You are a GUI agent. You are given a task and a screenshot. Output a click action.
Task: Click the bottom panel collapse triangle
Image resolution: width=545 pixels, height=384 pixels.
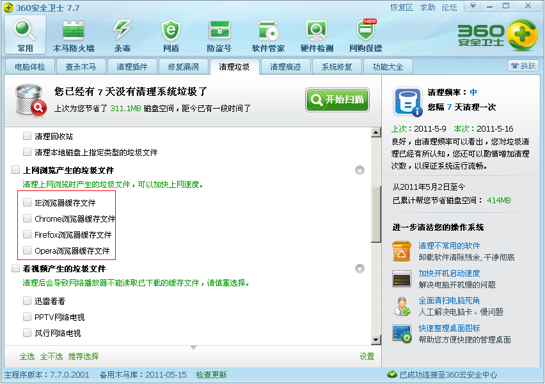[x=194, y=348]
